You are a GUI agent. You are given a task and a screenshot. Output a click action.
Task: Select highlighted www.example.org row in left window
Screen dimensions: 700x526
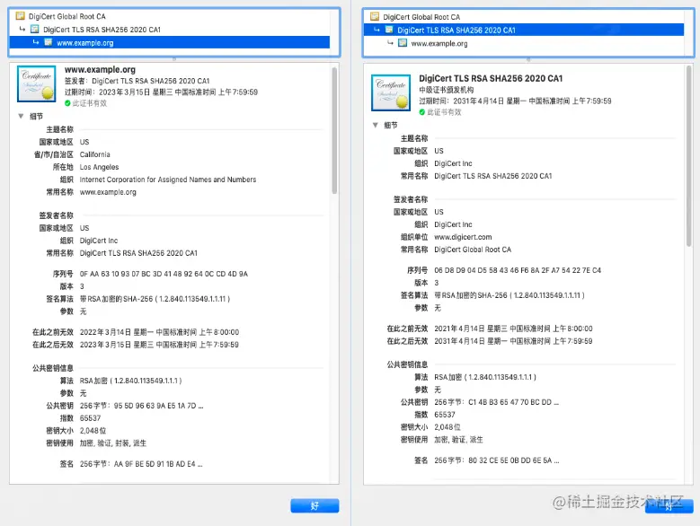click(170, 43)
